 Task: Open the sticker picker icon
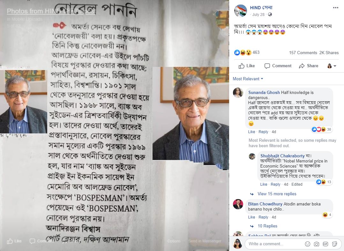[334, 244]
